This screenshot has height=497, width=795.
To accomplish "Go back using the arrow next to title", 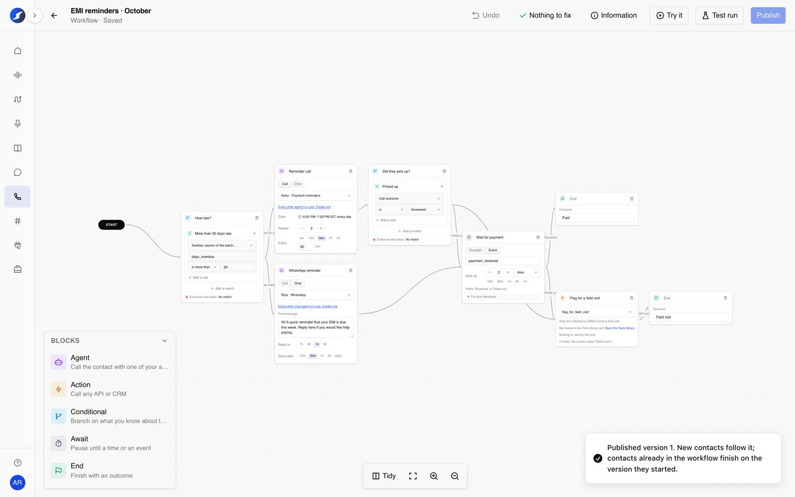I will coord(54,15).
